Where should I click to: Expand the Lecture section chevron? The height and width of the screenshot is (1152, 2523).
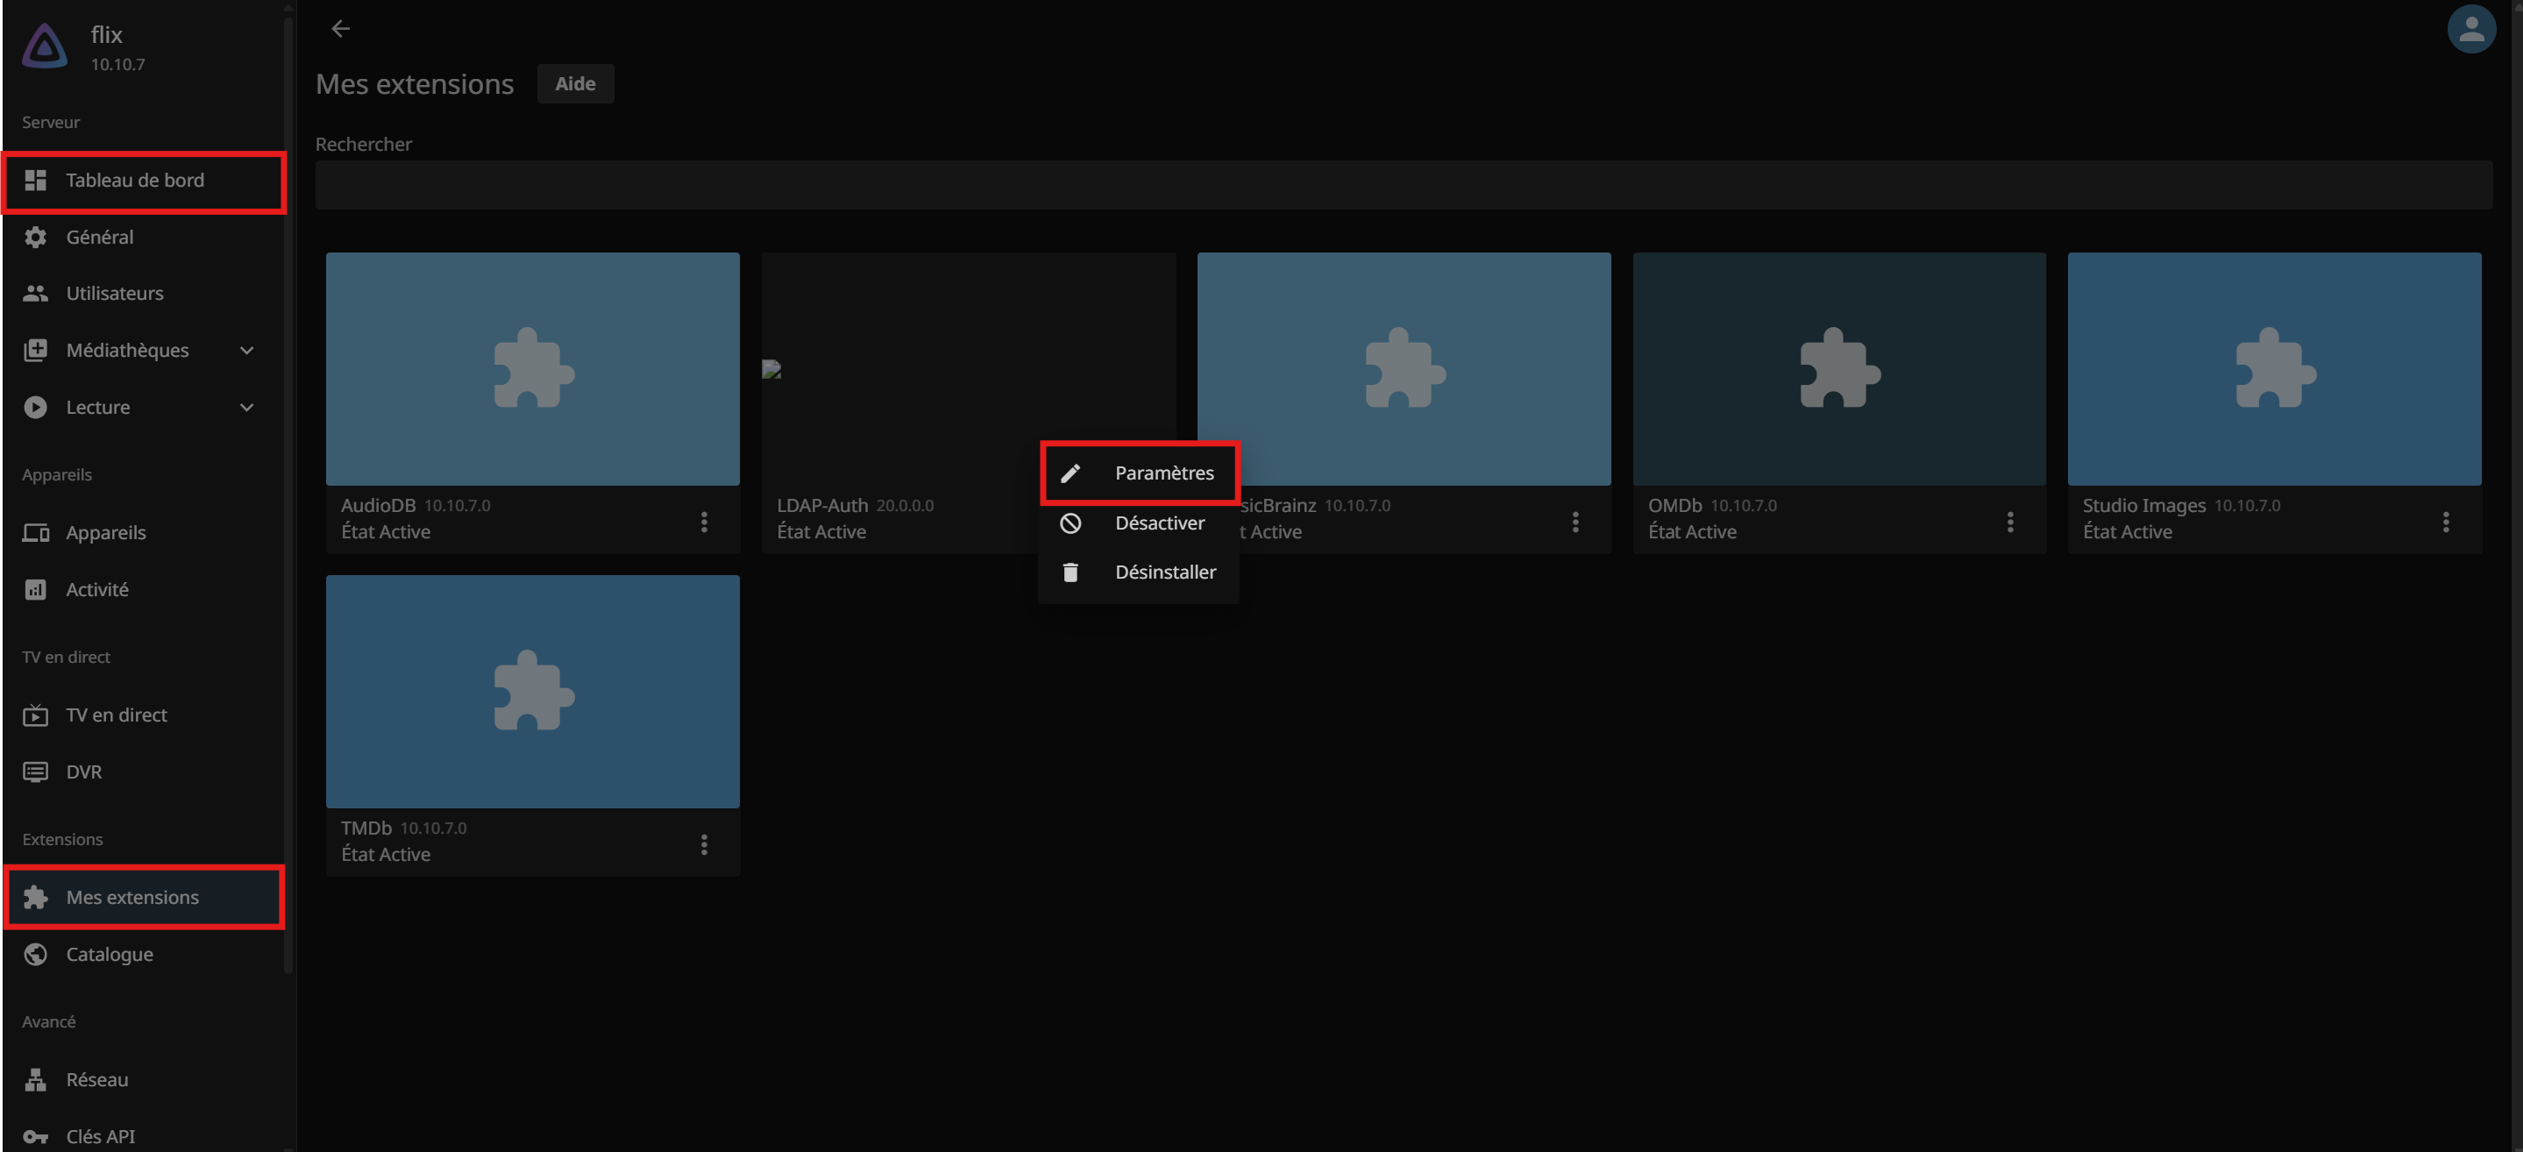(x=247, y=408)
